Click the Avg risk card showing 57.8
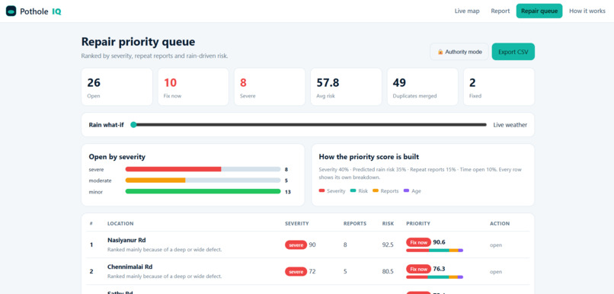 pyautogui.click(x=346, y=87)
